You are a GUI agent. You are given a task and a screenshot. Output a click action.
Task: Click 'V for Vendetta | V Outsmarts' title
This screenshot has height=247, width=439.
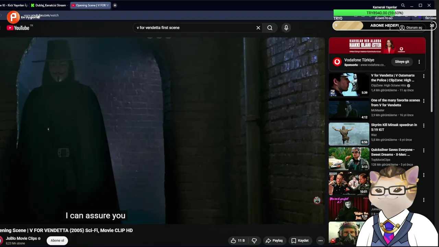coord(393,78)
